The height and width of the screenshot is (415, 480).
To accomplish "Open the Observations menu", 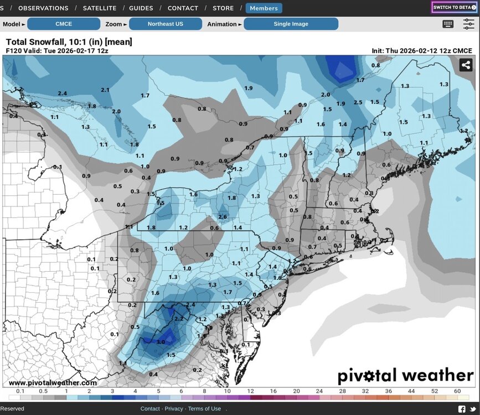I will [43, 8].
